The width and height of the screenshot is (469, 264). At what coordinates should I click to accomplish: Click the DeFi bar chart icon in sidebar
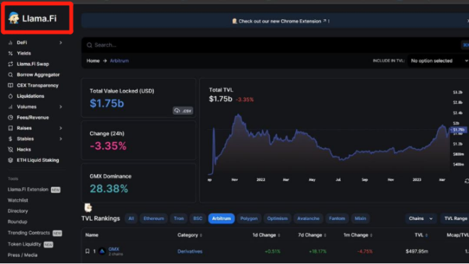pyautogui.click(x=11, y=42)
